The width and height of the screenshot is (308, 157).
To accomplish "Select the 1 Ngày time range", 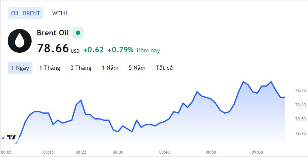I will (20, 68).
